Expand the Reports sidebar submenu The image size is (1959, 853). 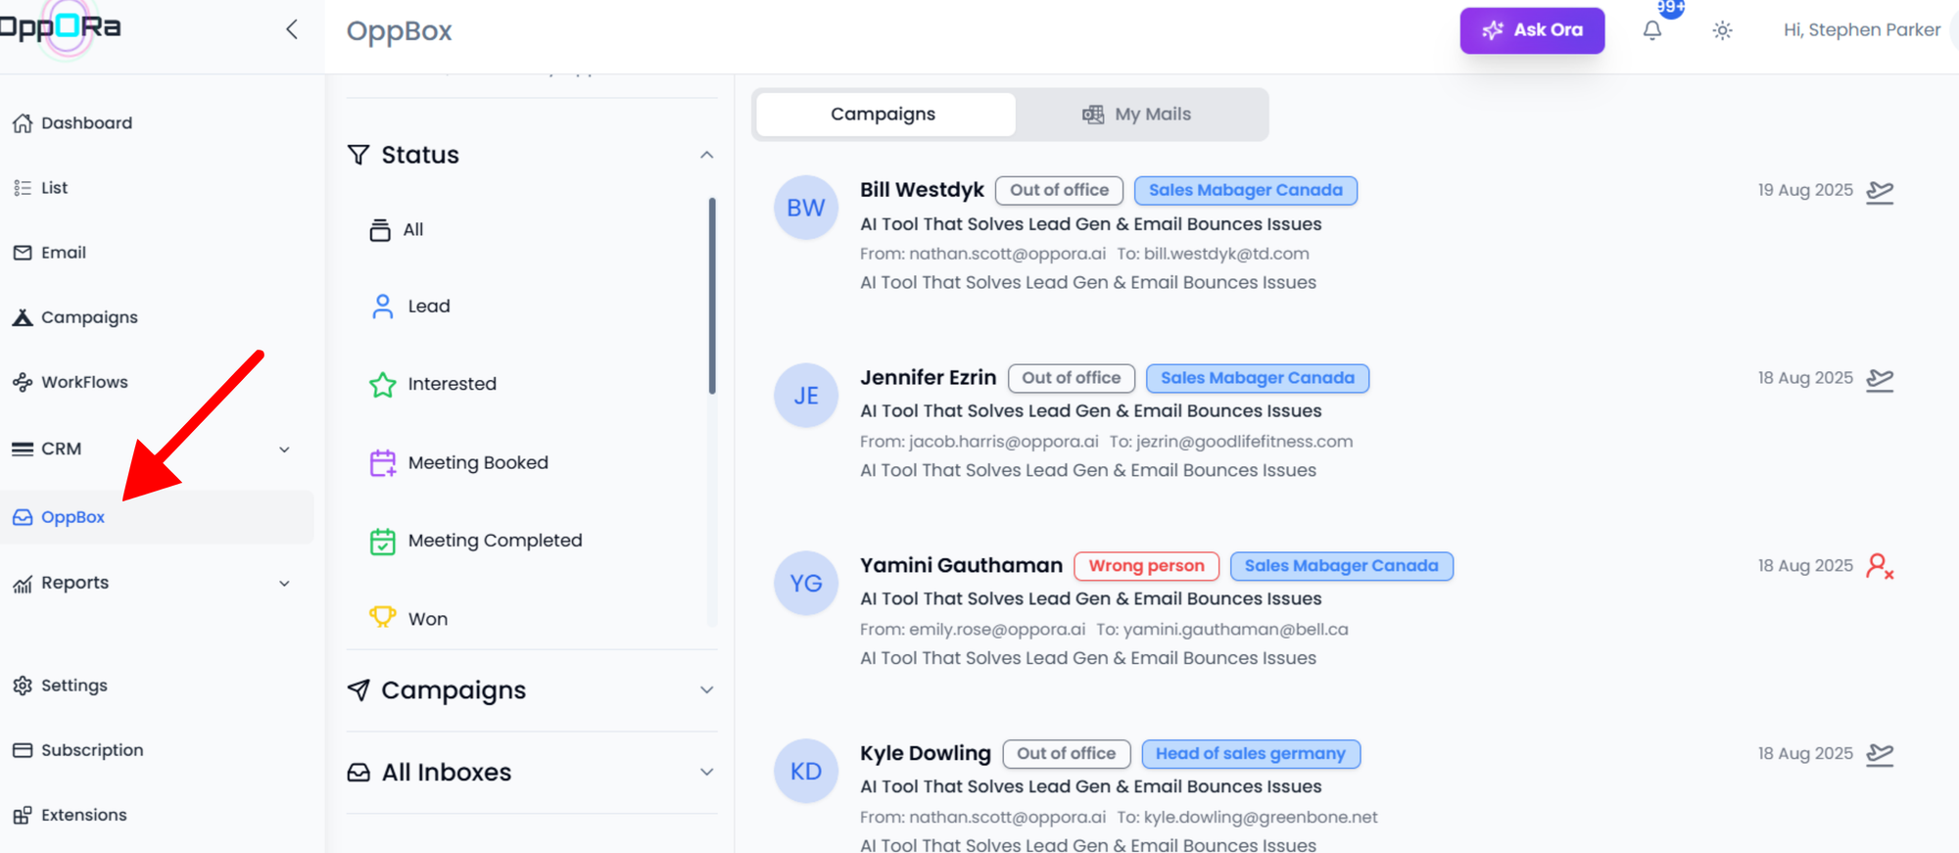point(284,584)
